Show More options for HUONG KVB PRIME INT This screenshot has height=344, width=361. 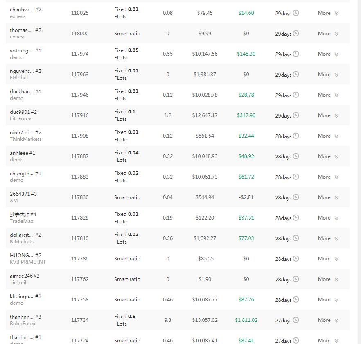coord(328,259)
